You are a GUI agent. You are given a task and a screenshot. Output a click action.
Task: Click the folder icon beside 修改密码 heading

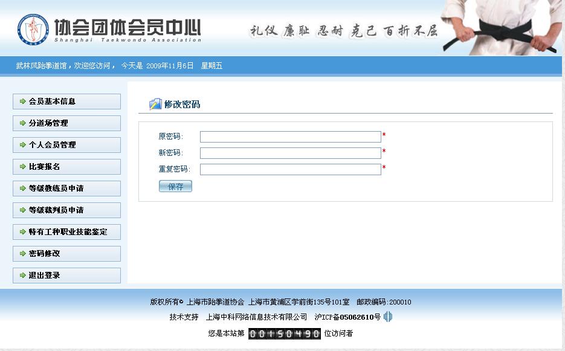tap(155, 104)
